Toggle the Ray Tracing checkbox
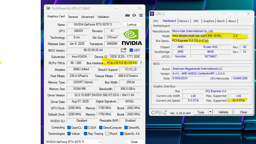Viewport: 256px width, 144px height. [85, 134]
